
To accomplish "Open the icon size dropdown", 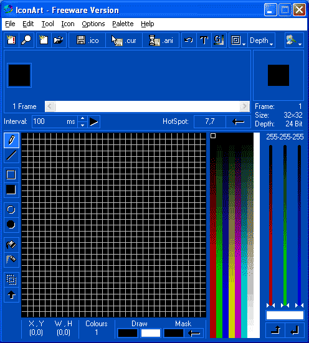I will [238, 40].
